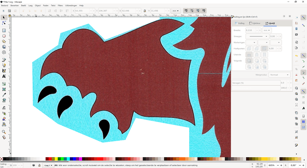Pick the red swatch from the palette
Viewport: 307px width, 168px height.
coord(50,159)
